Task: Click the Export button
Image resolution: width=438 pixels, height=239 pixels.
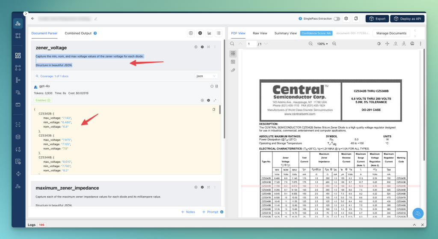Action: point(377,19)
